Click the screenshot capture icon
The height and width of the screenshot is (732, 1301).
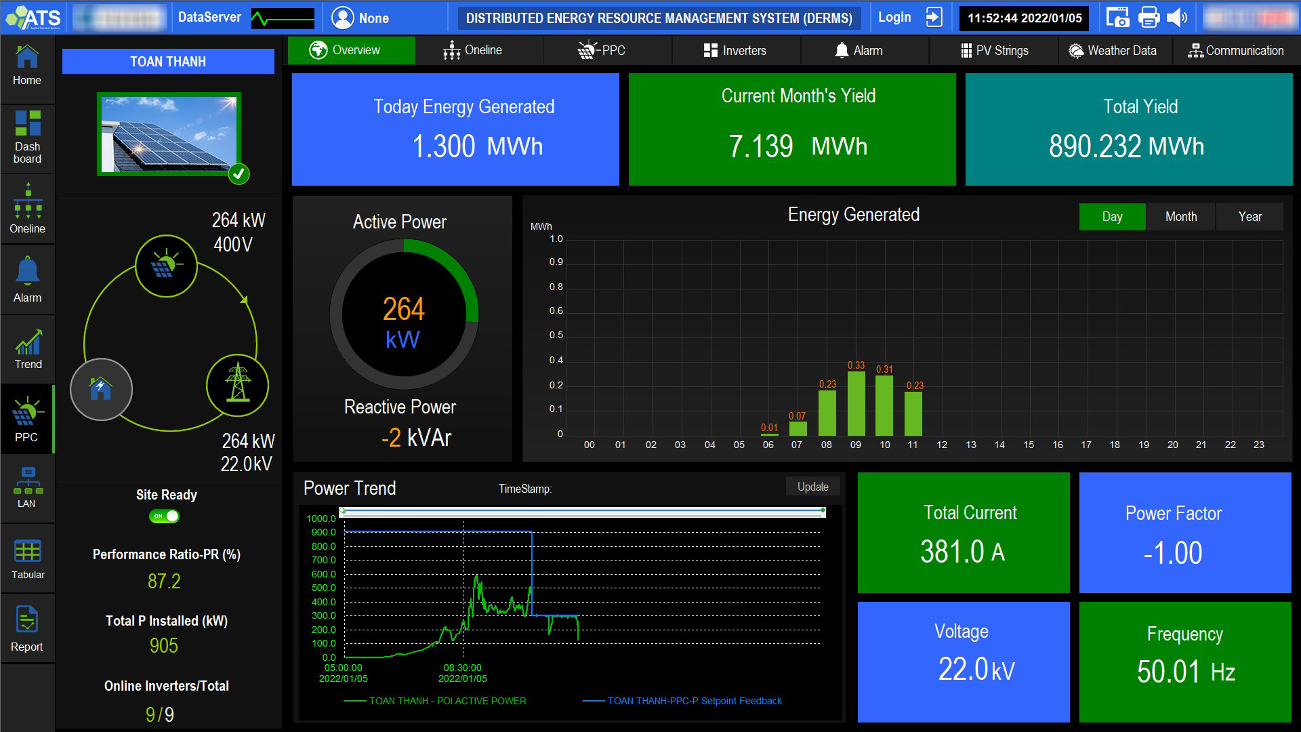(1117, 18)
